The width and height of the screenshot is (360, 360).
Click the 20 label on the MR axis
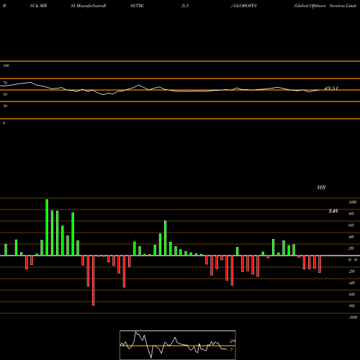(351, 248)
